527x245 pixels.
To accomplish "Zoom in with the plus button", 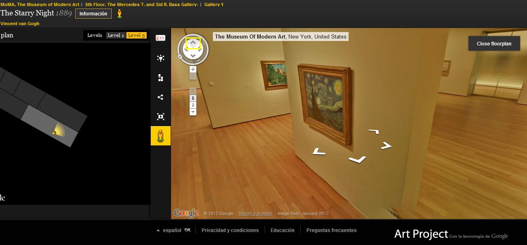I will click(x=193, y=69).
